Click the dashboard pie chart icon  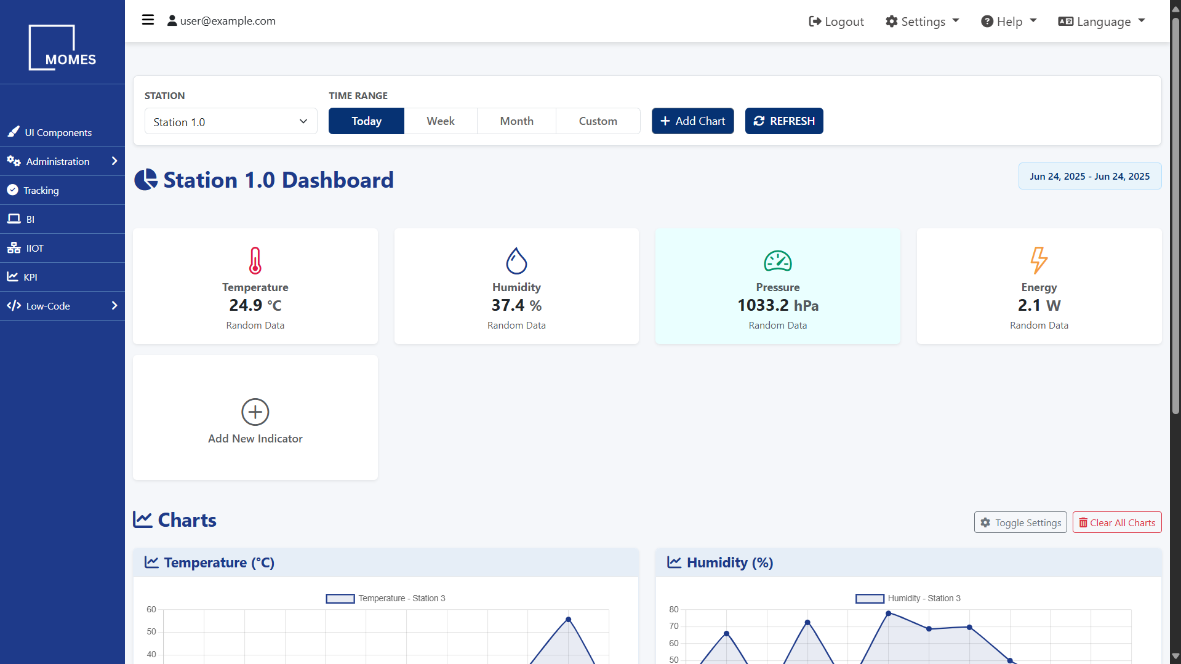click(x=146, y=180)
